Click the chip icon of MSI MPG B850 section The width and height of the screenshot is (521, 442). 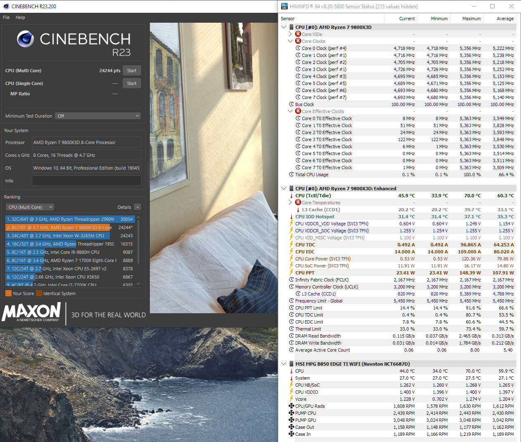[291, 364]
